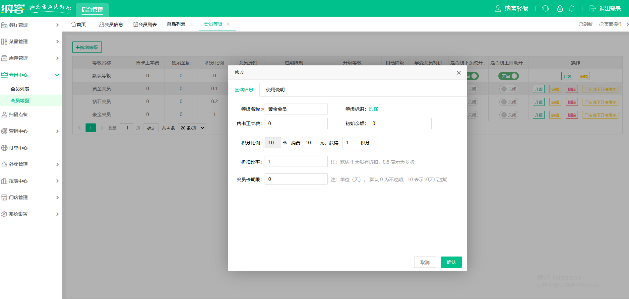Click the 扫码点餐 person icon

[4, 114]
